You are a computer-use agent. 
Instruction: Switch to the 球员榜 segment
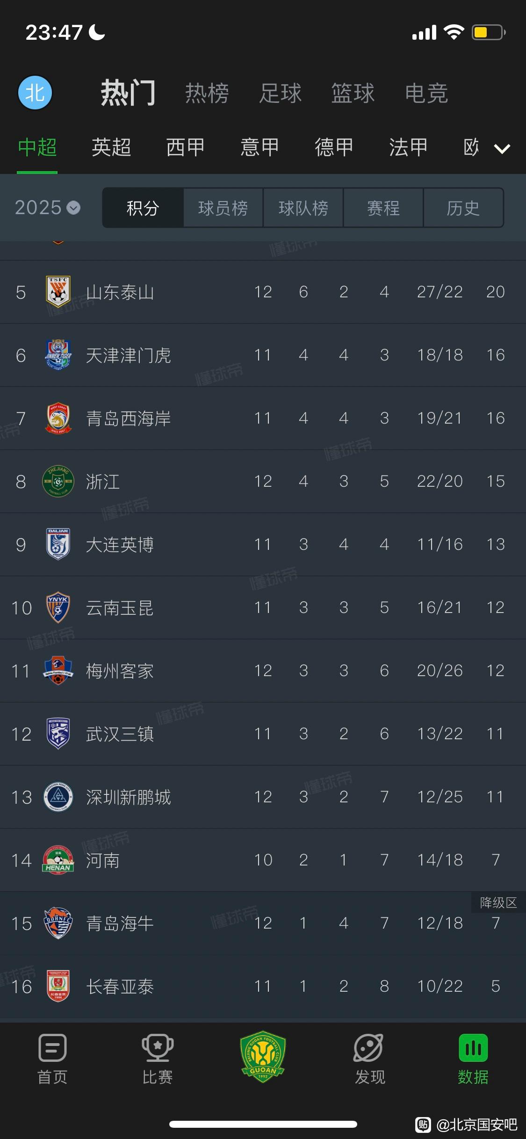click(223, 208)
